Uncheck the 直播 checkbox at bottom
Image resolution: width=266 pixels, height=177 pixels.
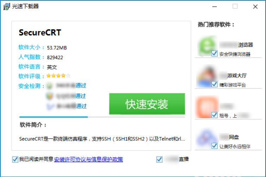(159, 159)
